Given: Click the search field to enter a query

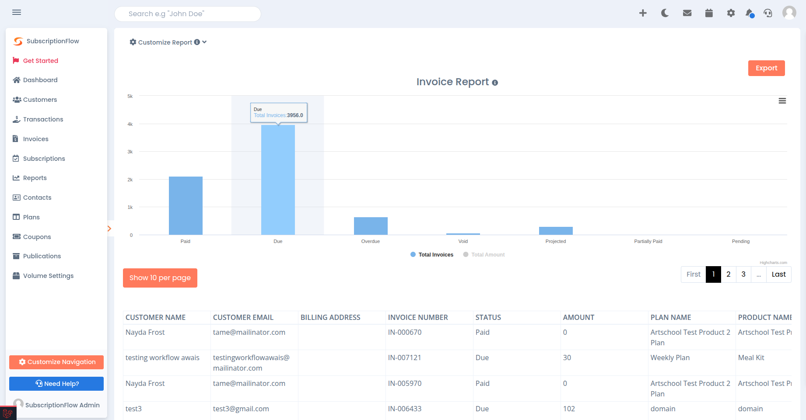Looking at the screenshot, I should (187, 14).
